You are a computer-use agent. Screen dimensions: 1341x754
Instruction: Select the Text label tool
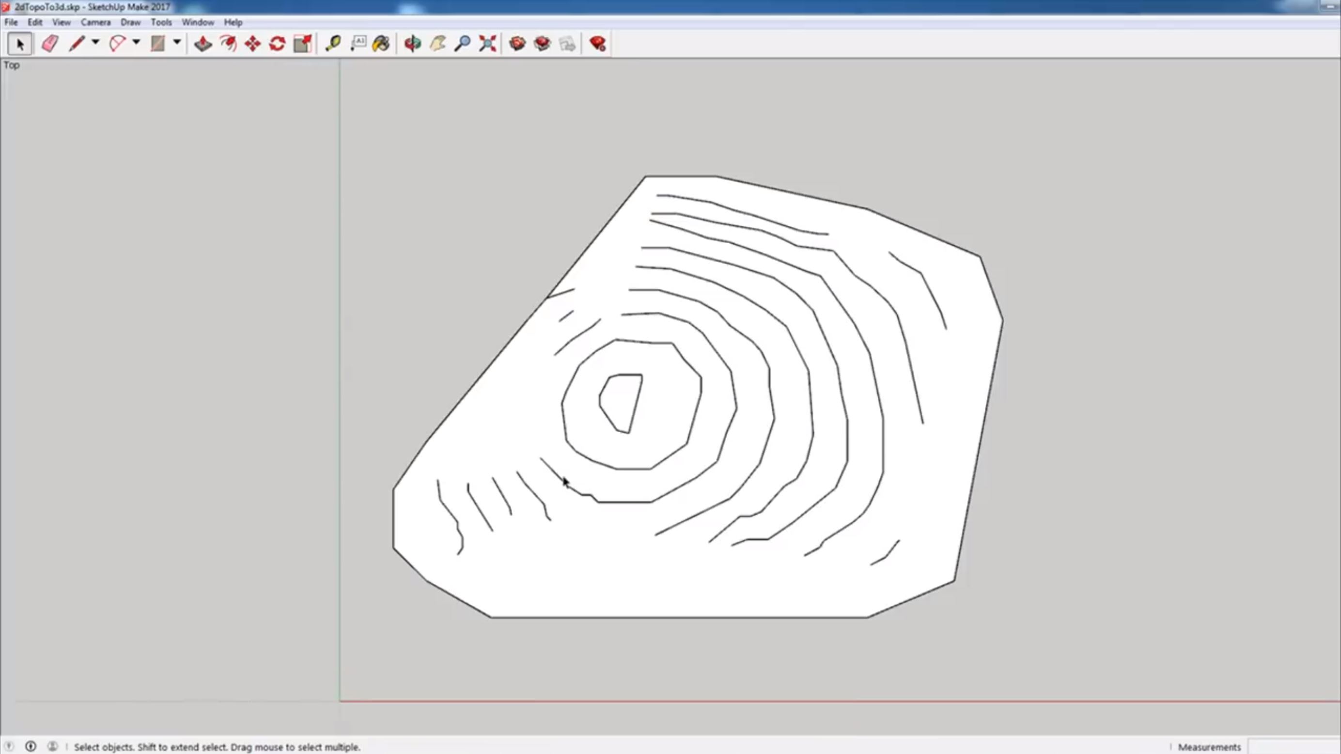click(358, 44)
